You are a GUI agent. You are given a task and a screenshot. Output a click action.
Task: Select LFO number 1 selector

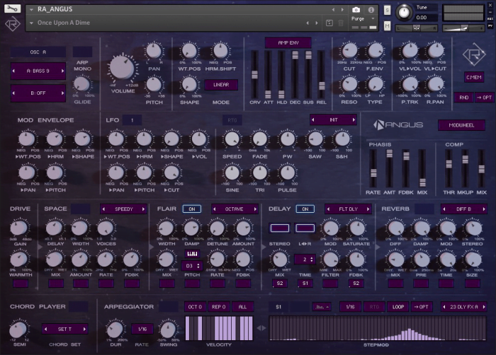(132, 120)
